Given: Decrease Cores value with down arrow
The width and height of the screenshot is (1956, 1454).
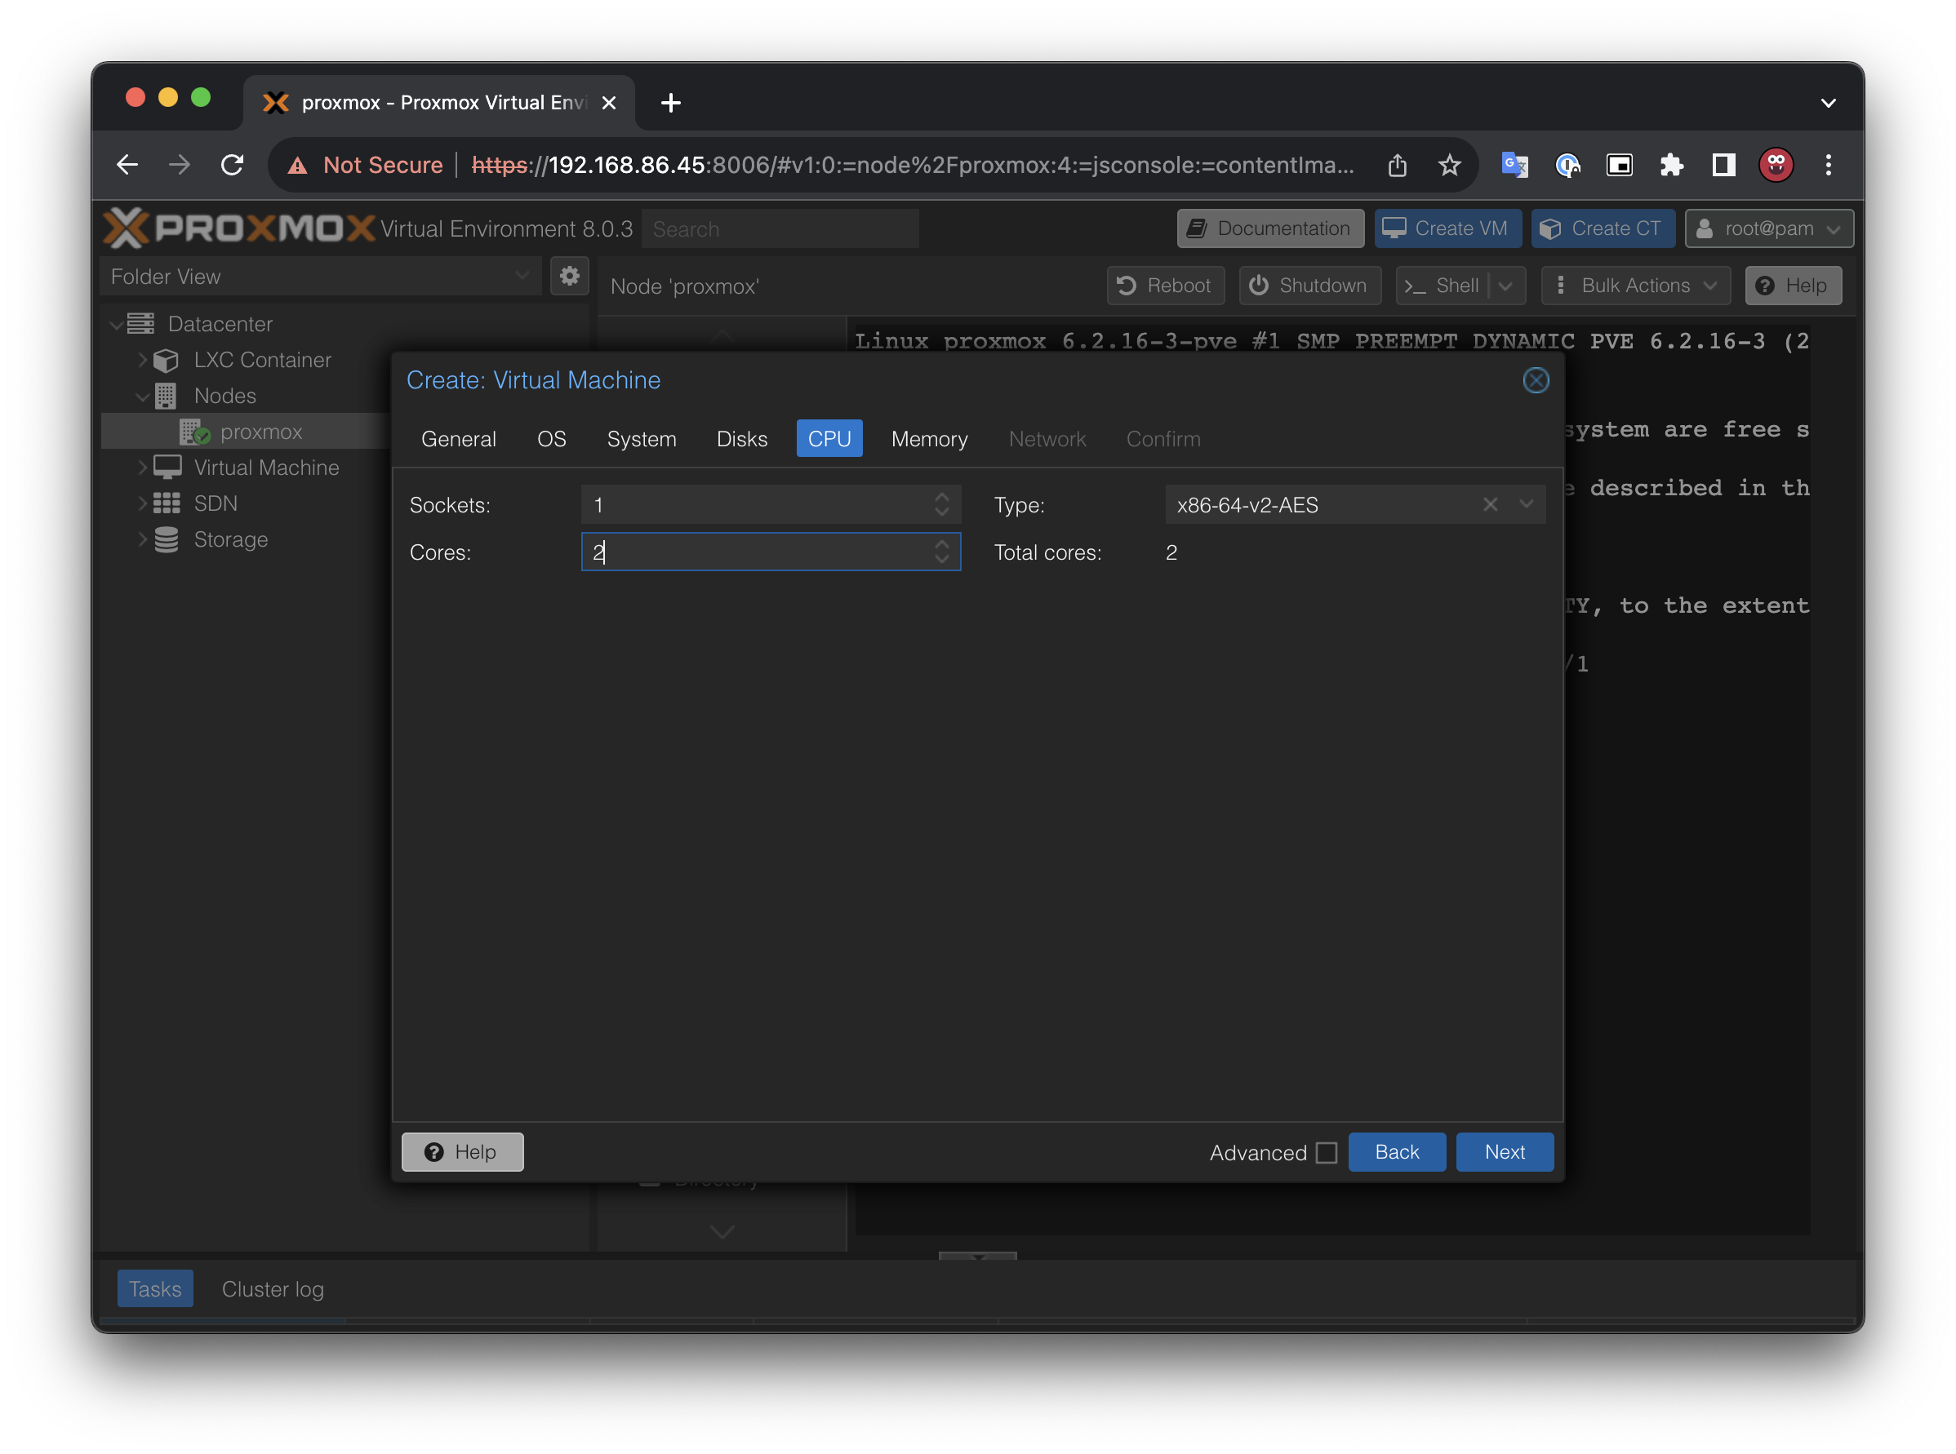Looking at the screenshot, I should [941, 559].
